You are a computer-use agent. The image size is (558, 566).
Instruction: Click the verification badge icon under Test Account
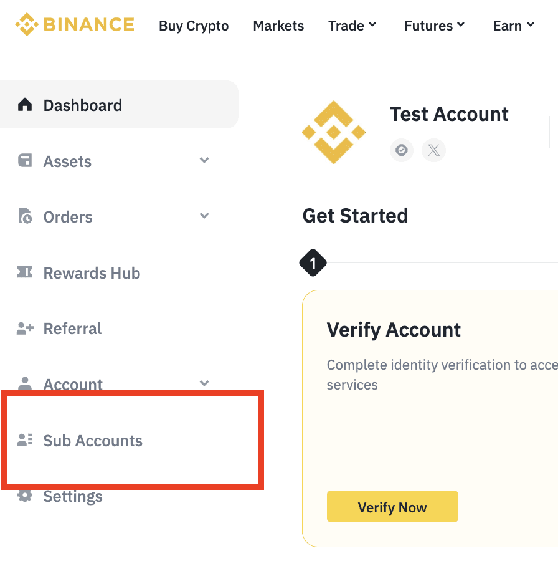(402, 150)
